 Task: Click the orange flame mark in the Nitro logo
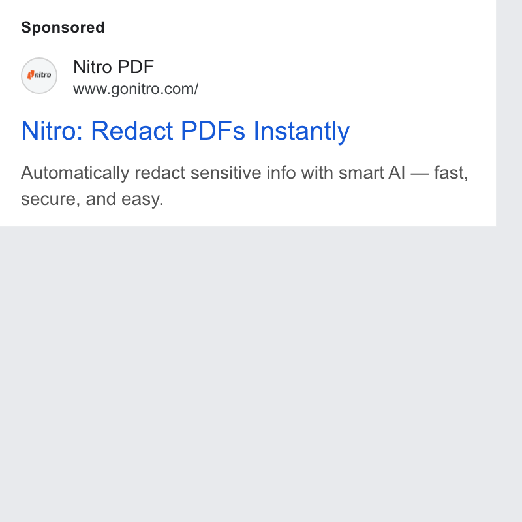click(31, 74)
